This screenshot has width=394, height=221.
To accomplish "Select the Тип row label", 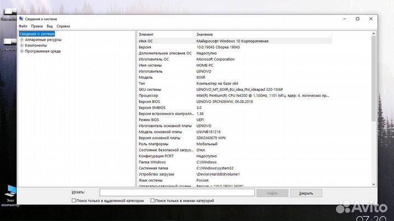I will (142, 83).
